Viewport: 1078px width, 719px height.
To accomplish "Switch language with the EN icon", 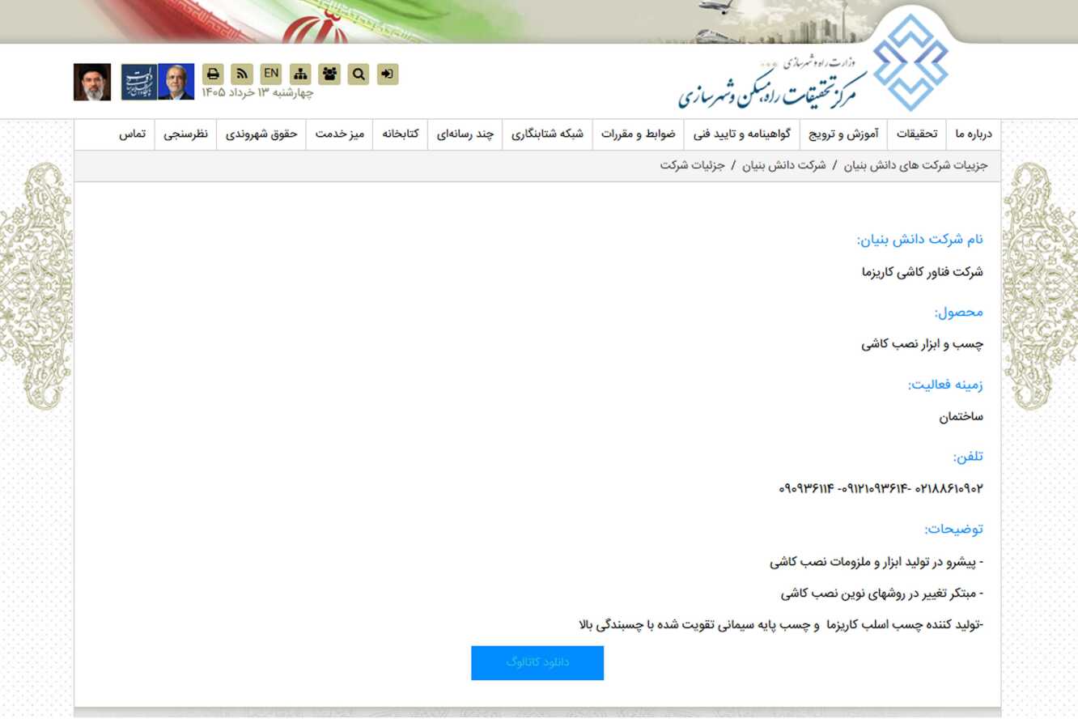I will [x=271, y=74].
